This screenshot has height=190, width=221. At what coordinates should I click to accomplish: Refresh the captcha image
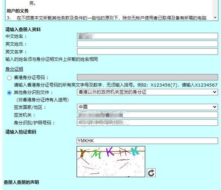click(151, 173)
